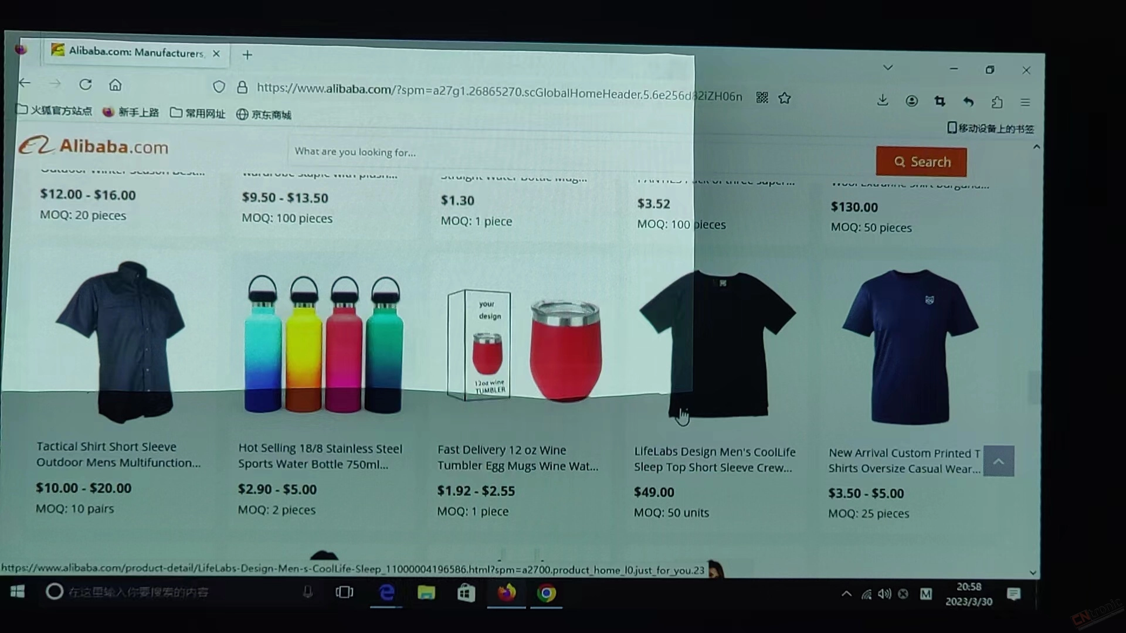Click the taskbar microphone icon
Screen dimensions: 1126x633
click(x=307, y=593)
